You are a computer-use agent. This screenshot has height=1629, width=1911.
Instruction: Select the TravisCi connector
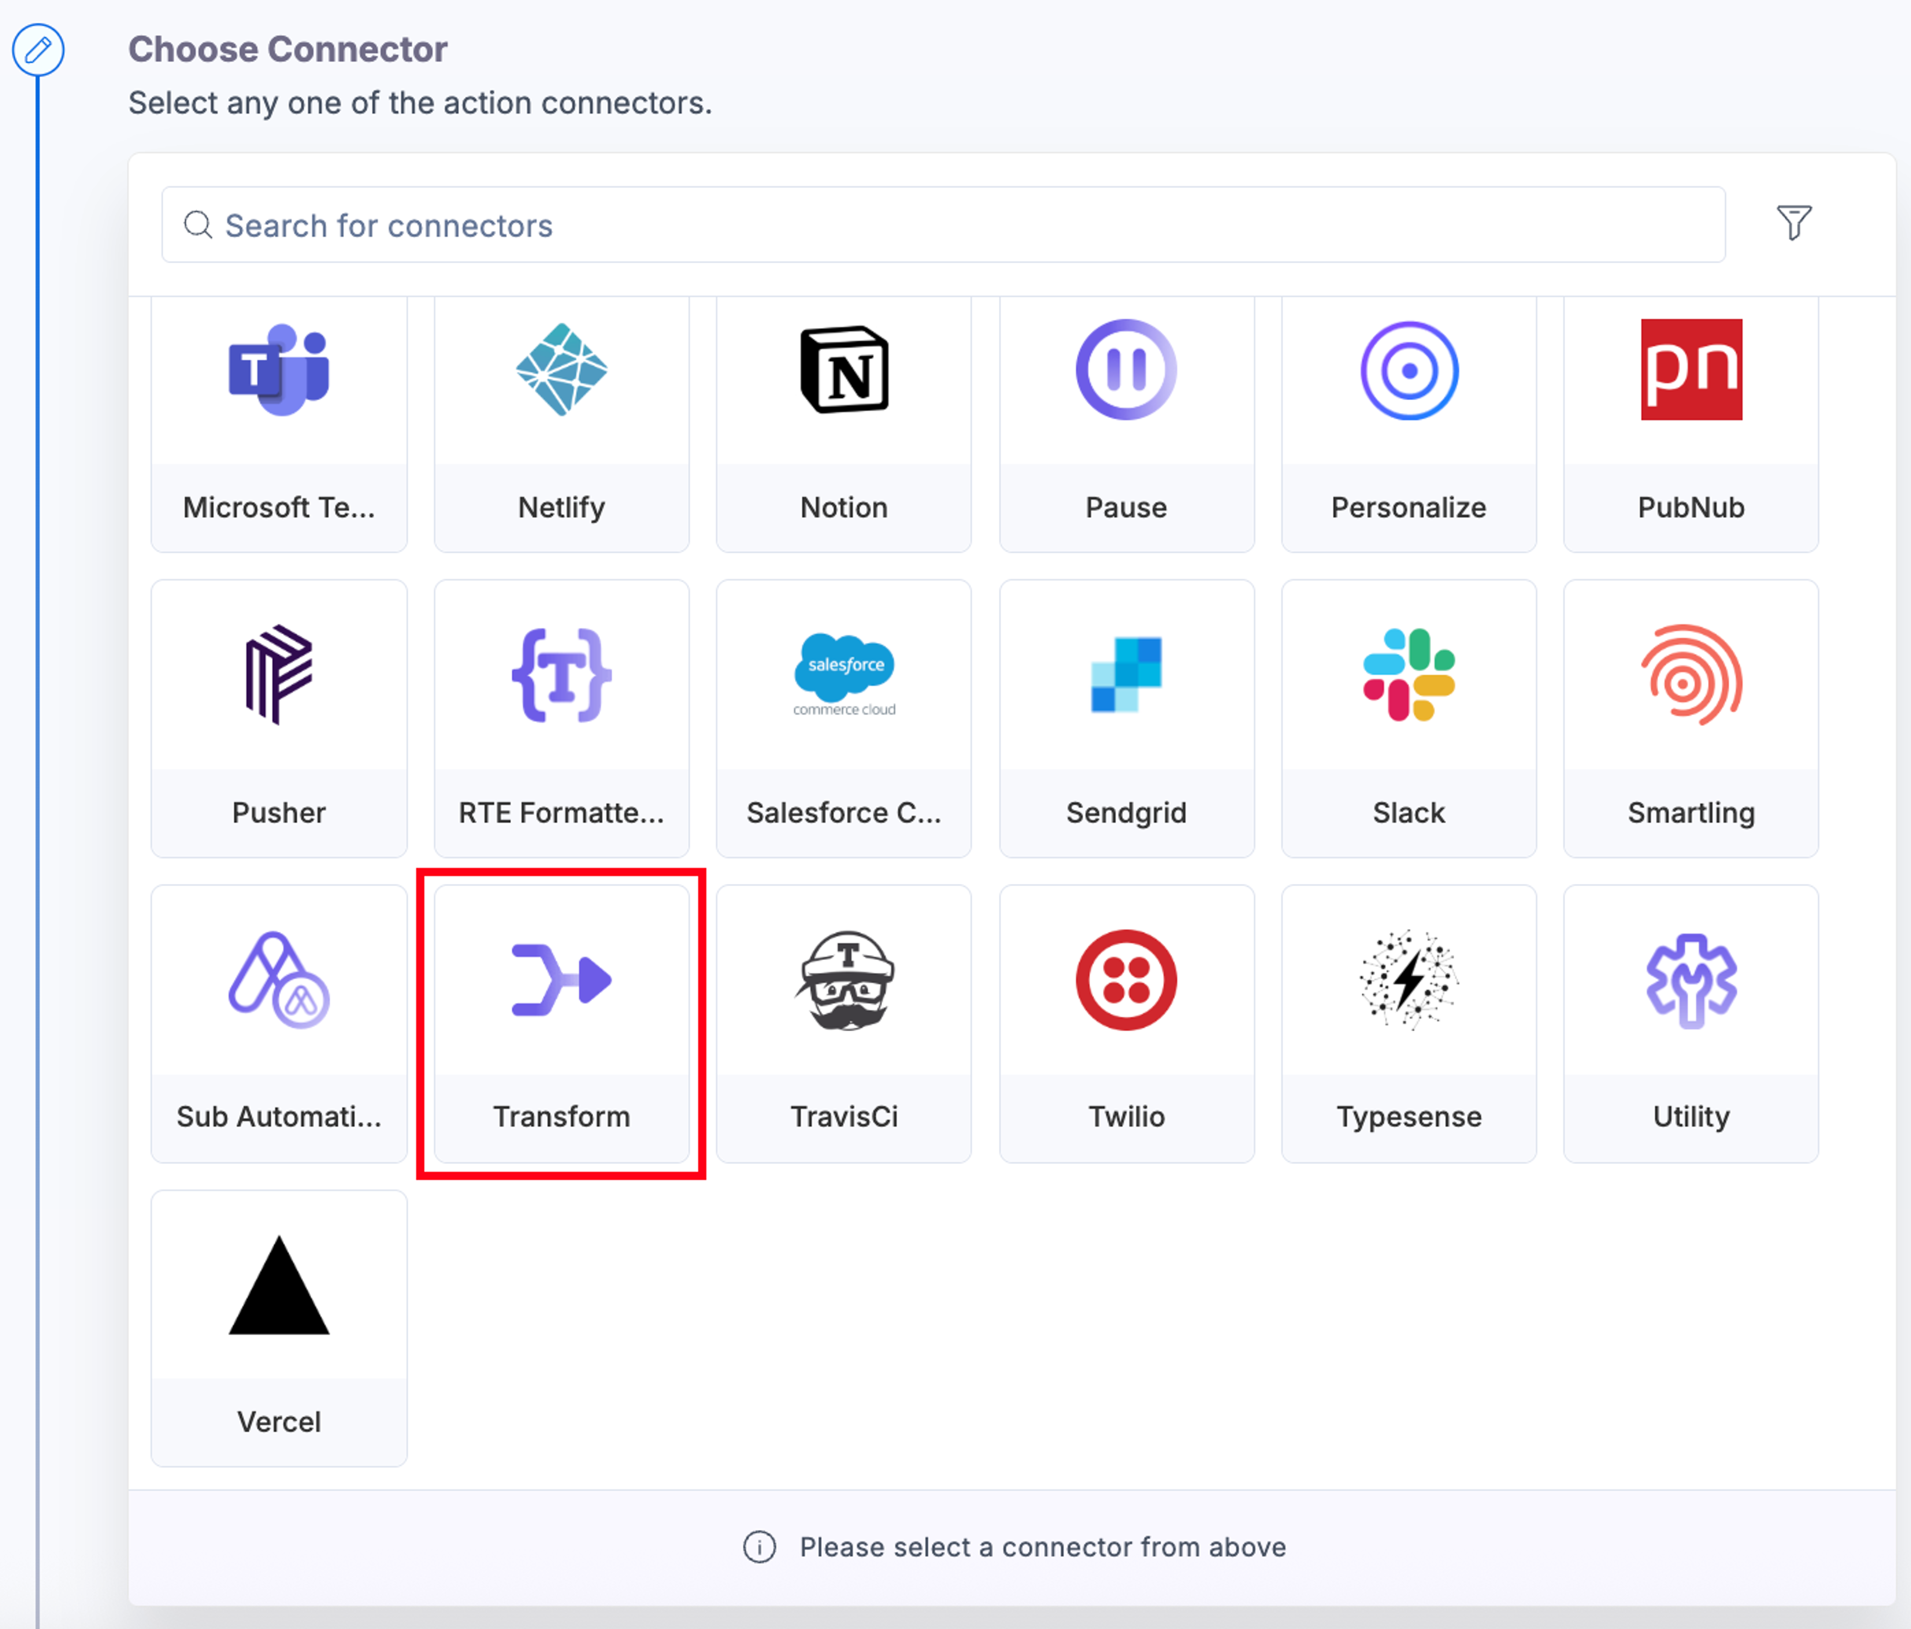tap(844, 1024)
